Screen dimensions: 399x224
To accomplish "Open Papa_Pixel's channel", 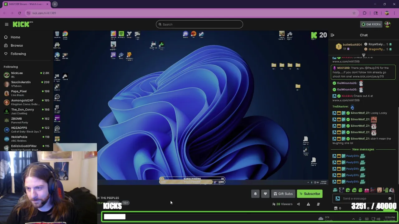I will pos(26,93).
